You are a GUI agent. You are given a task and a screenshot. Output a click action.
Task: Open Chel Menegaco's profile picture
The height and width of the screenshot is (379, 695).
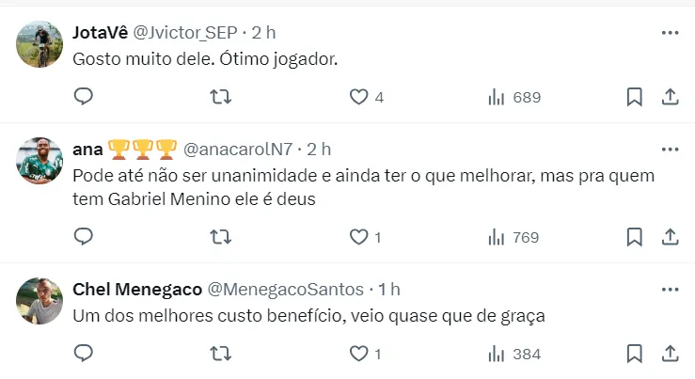[x=40, y=301]
